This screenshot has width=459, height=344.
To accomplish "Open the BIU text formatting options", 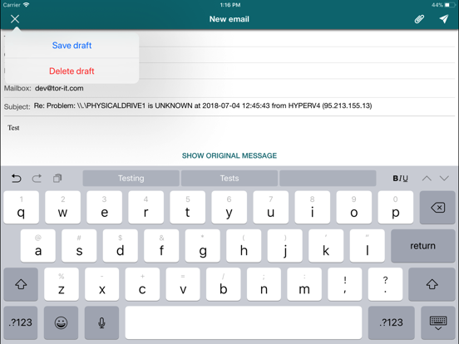I will click(x=400, y=178).
